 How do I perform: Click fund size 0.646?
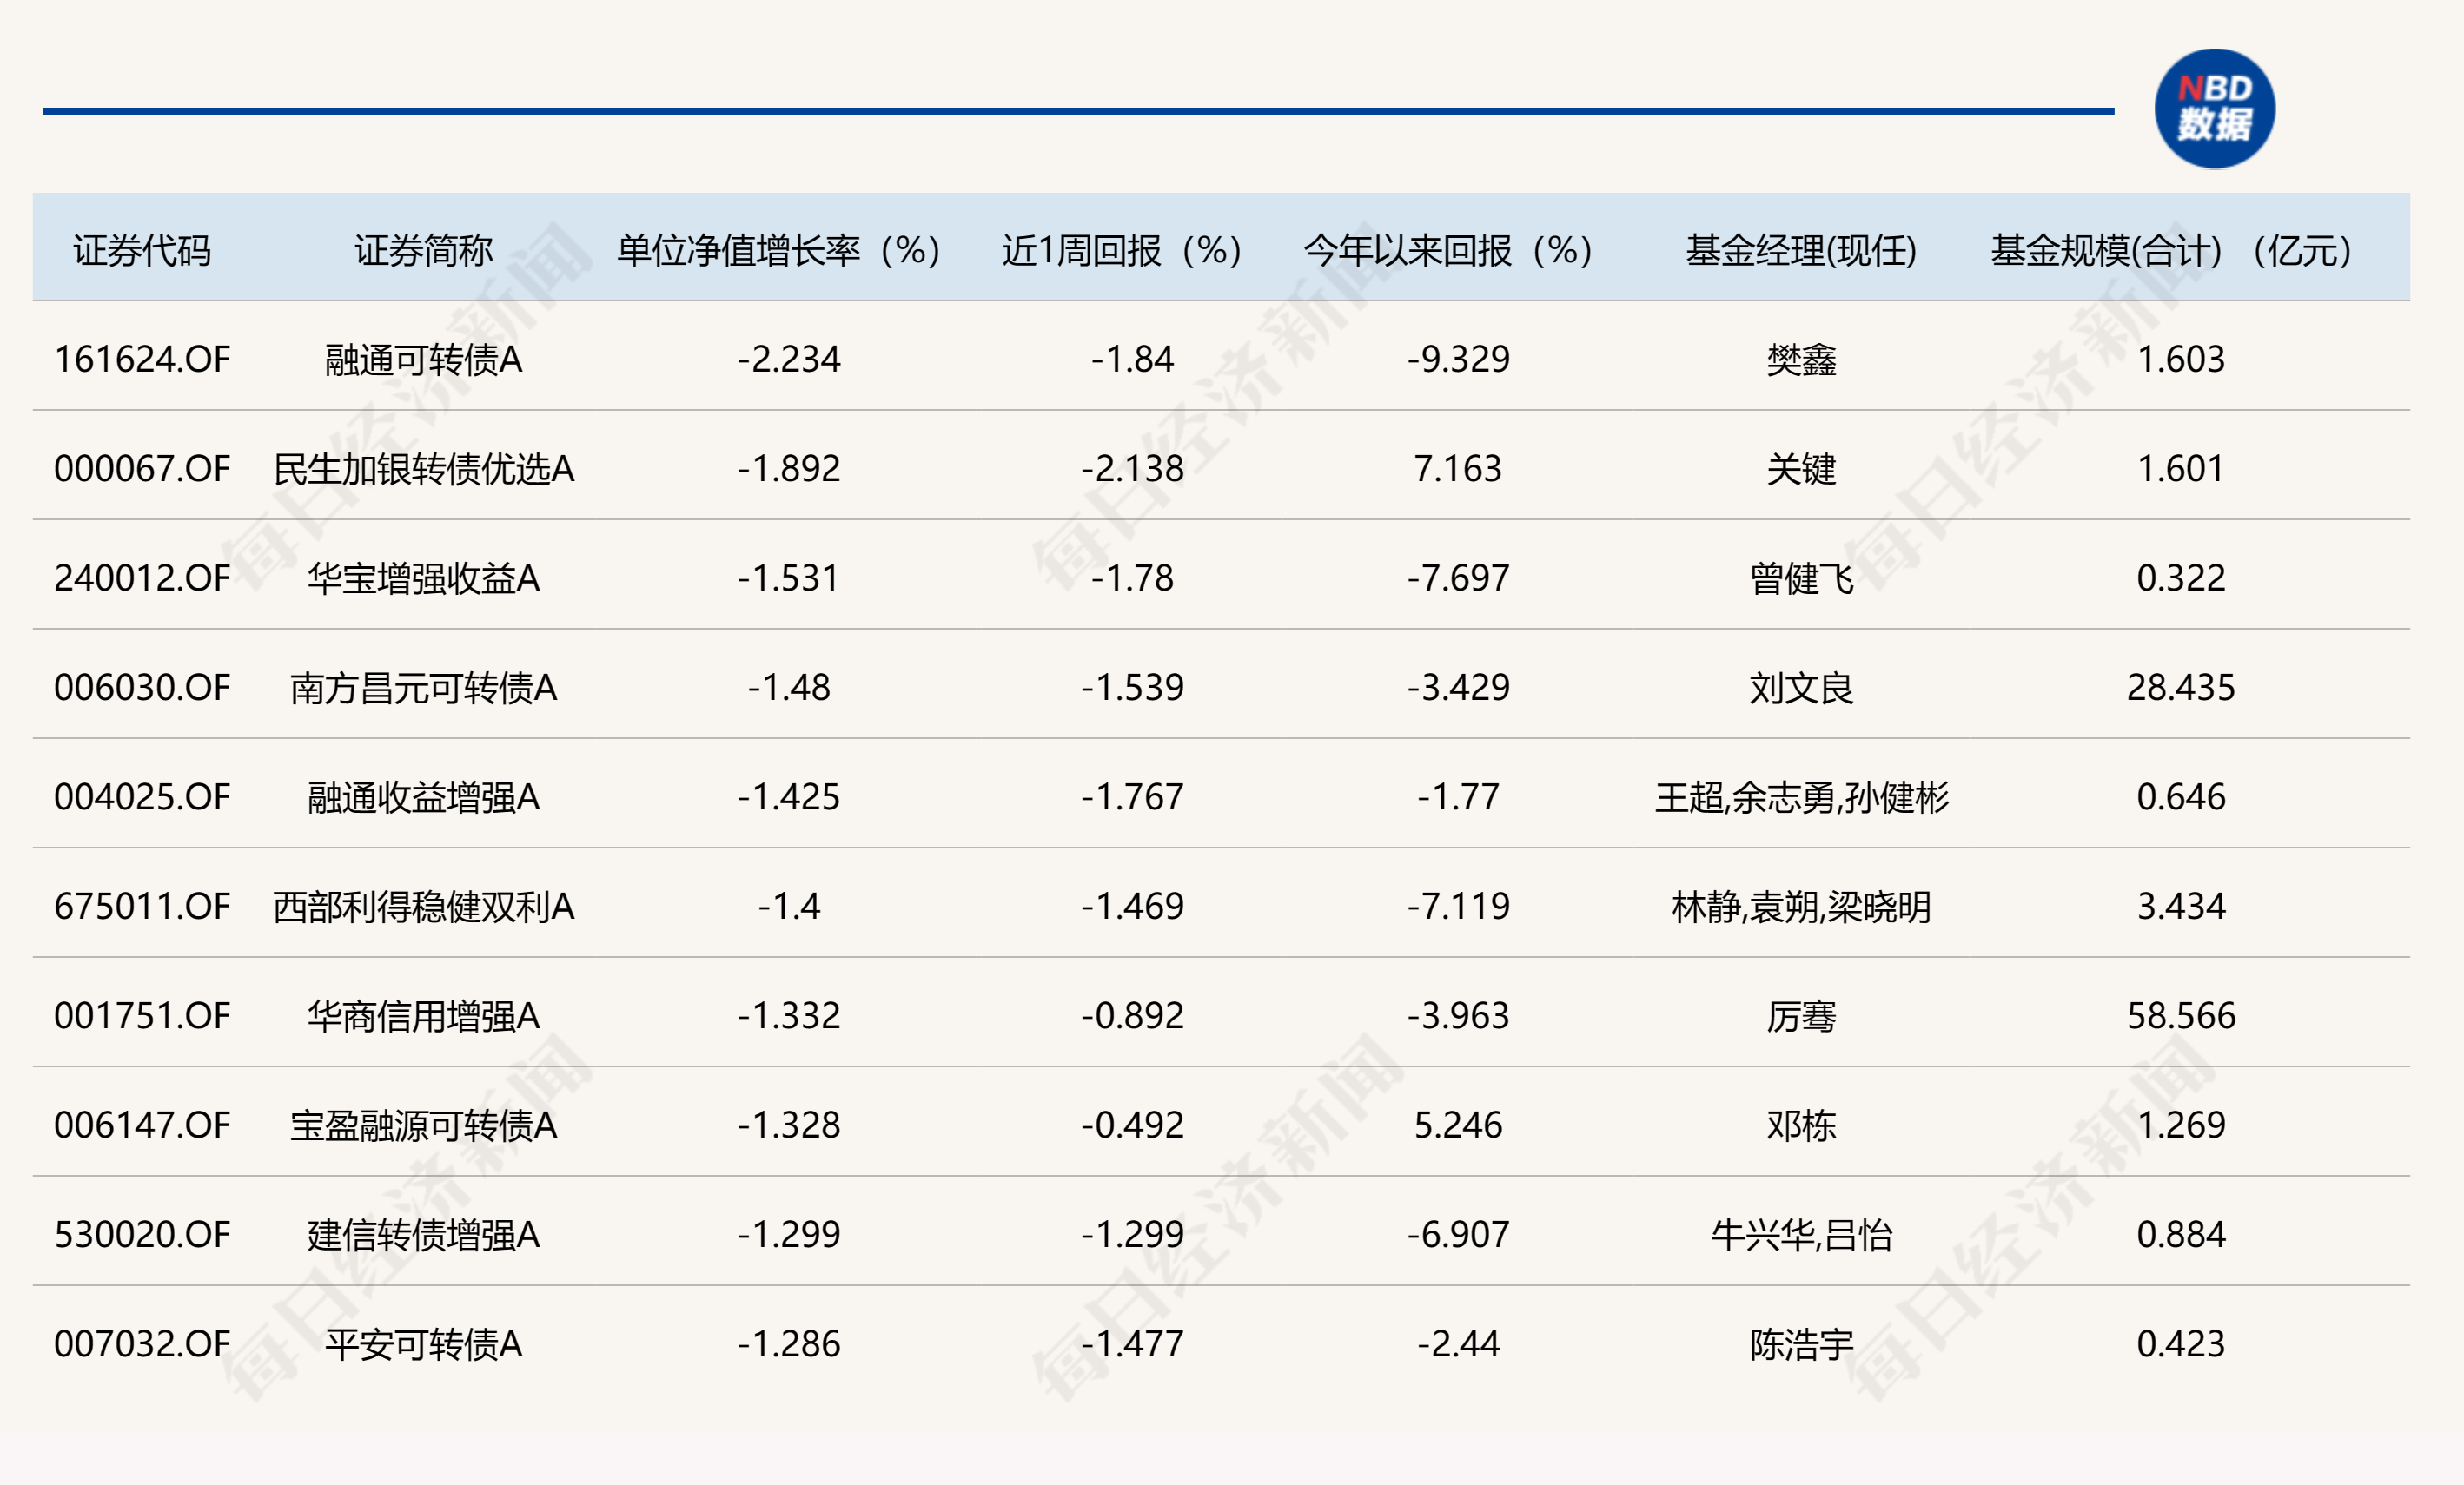[x=2180, y=796]
